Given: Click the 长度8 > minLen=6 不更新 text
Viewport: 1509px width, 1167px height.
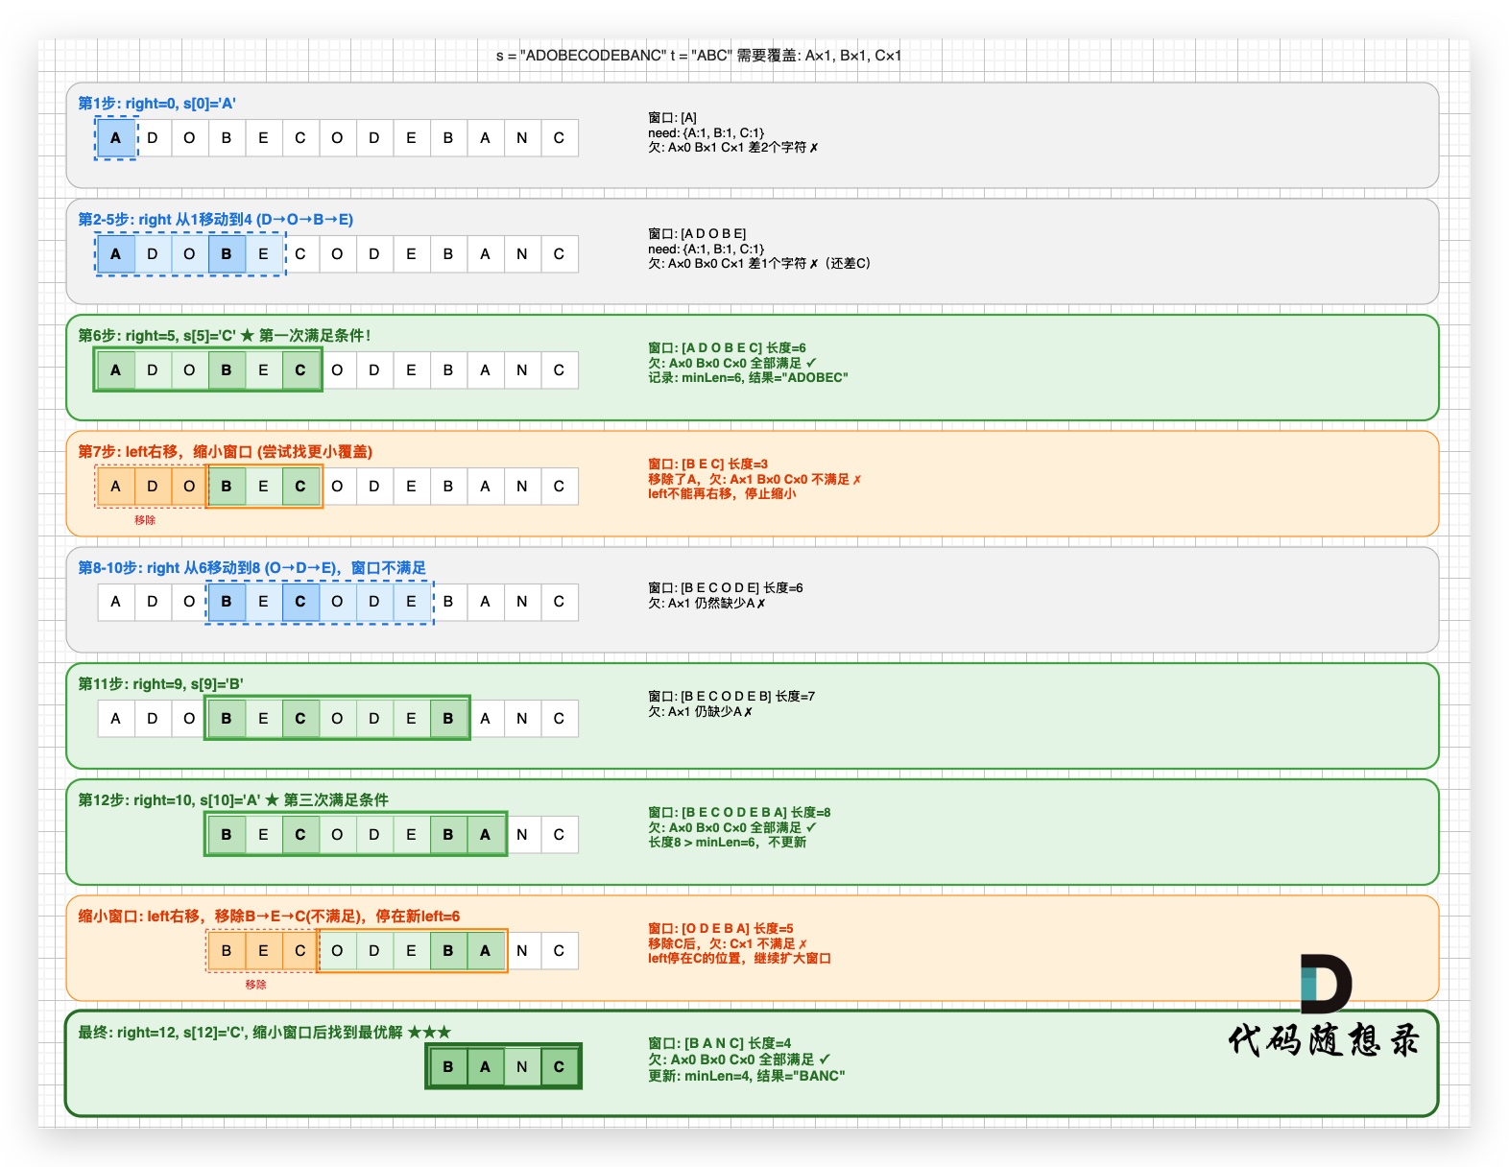Looking at the screenshot, I should pyautogui.click(x=727, y=843).
